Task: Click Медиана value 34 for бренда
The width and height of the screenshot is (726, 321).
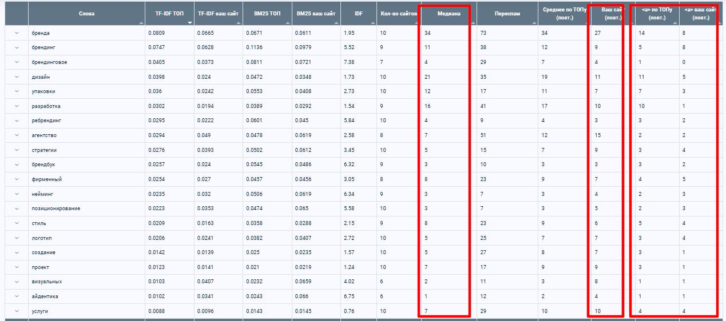Action: coord(427,33)
